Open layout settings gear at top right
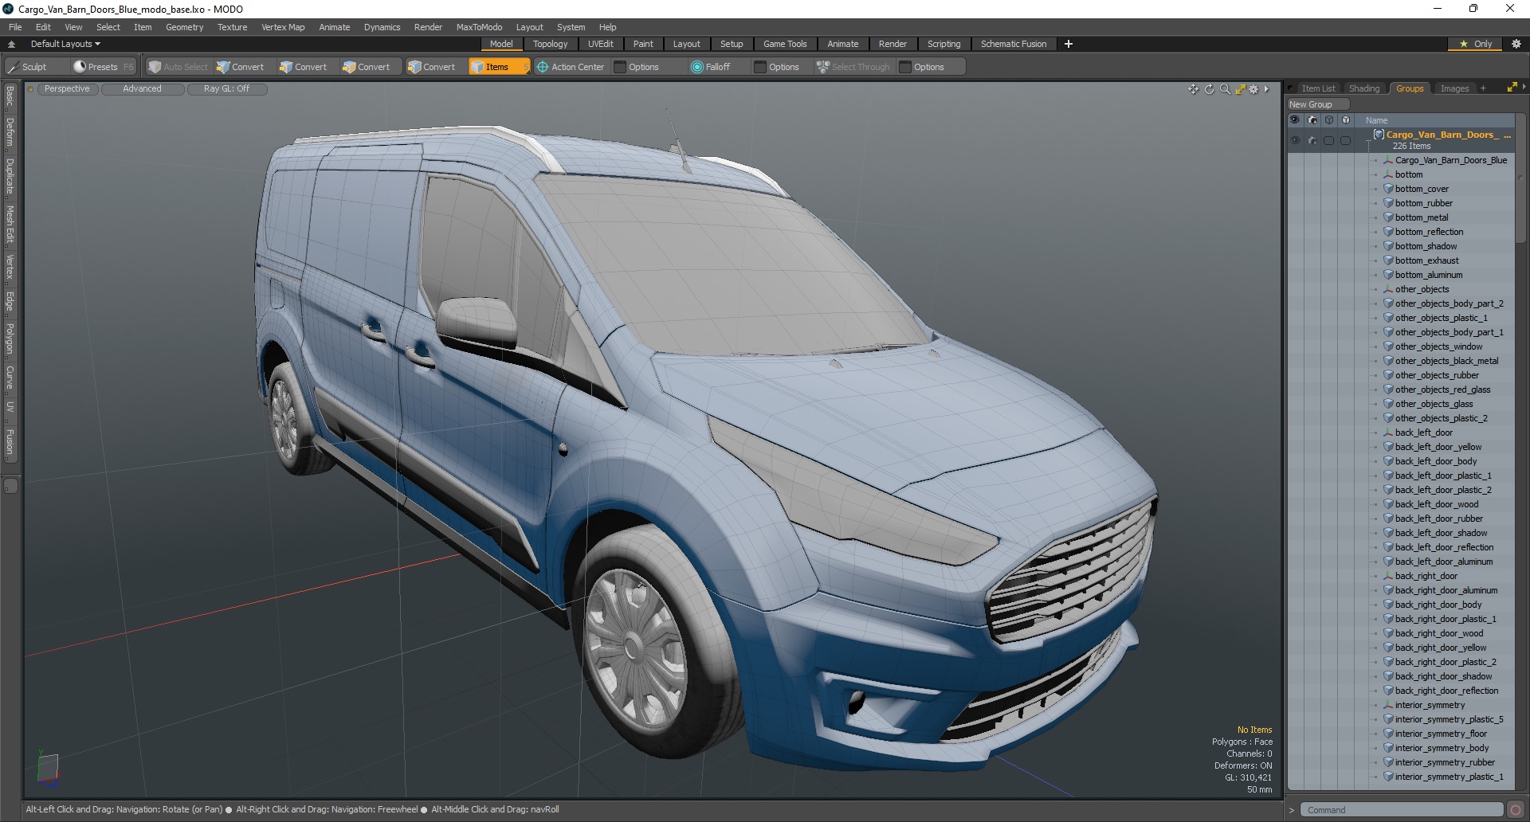 (1516, 44)
